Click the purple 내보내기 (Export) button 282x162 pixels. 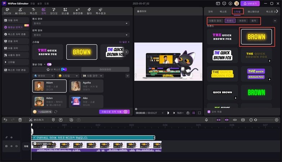click(250, 3)
